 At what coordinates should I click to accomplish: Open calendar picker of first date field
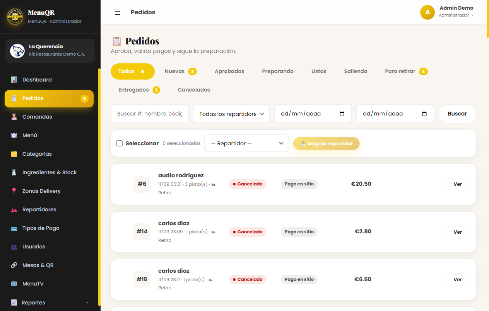pyautogui.click(x=342, y=114)
